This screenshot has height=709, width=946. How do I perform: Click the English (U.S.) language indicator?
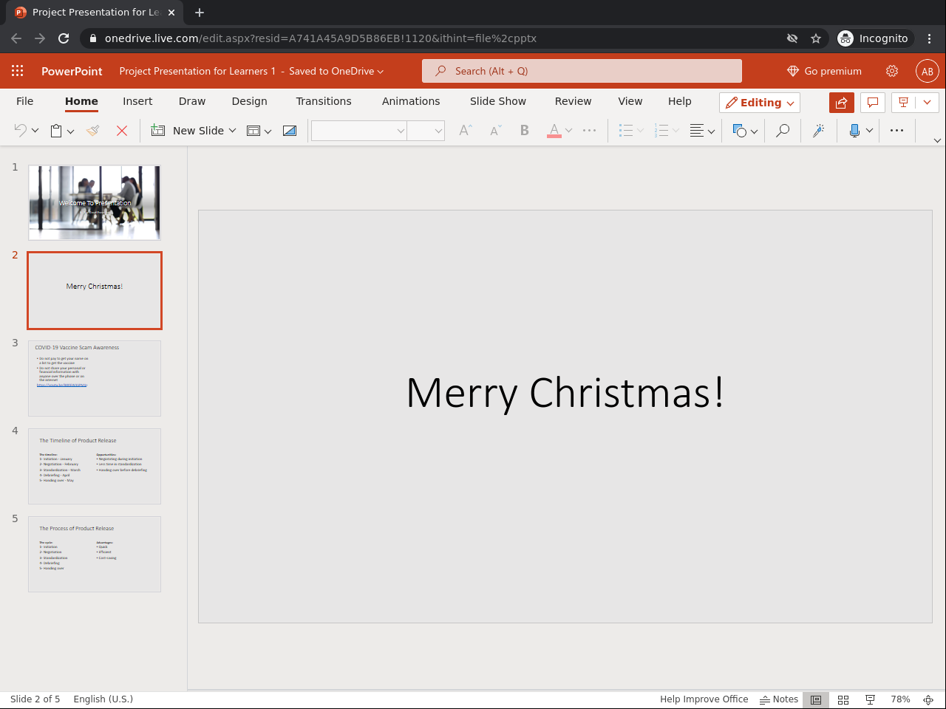tap(103, 699)
